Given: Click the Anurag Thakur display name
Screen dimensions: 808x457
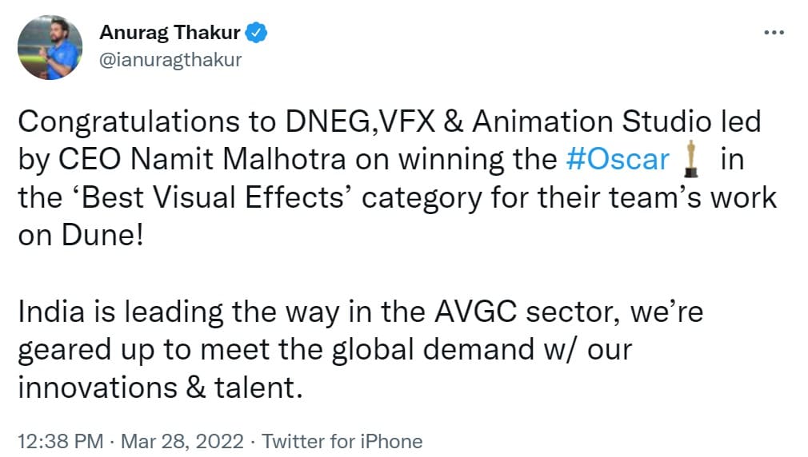Looking at the screenshot, I should tap(170, 33).
